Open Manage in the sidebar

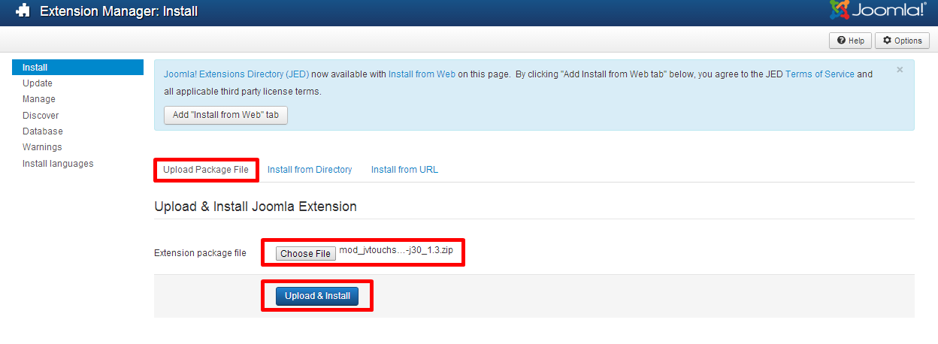coord(39,99)
